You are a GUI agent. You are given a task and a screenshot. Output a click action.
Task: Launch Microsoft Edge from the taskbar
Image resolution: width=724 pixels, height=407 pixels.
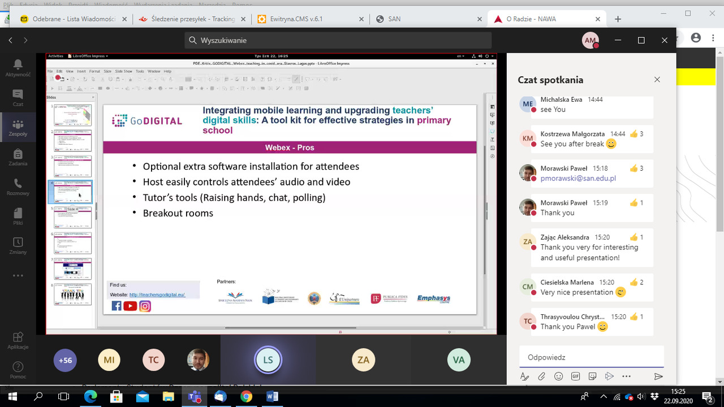coord(90,397)
